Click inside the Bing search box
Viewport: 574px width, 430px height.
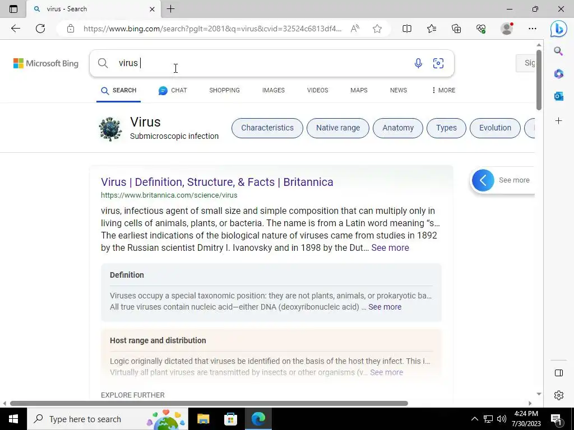point(272,63)
